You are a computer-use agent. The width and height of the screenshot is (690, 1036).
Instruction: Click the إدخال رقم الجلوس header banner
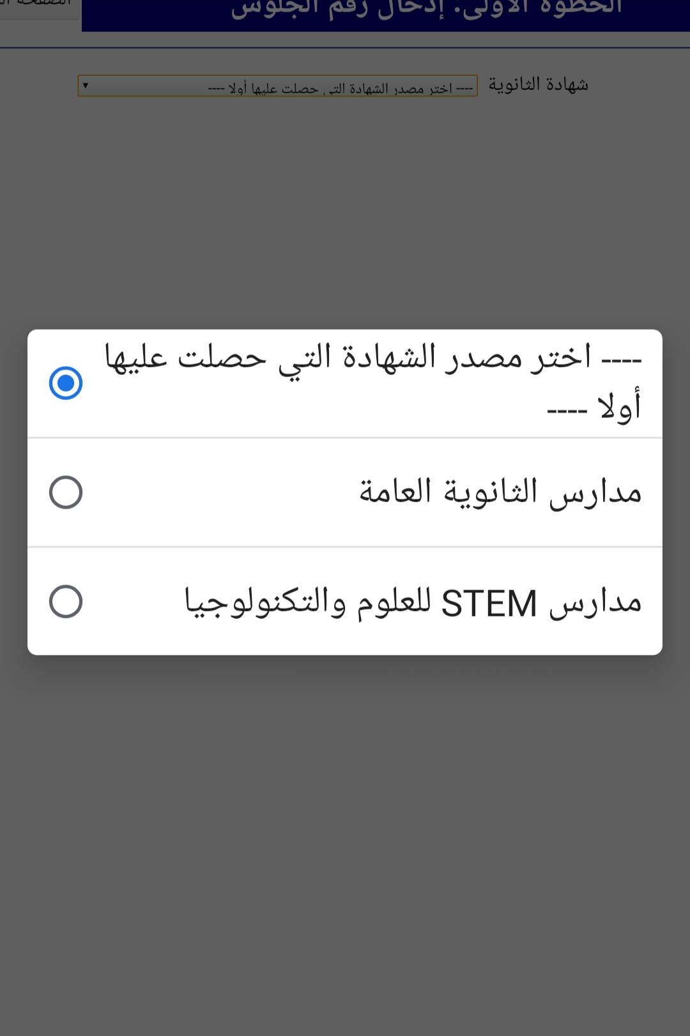(x=386, y=13)
